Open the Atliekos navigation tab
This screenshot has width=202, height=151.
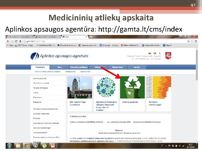click(98, 67)
